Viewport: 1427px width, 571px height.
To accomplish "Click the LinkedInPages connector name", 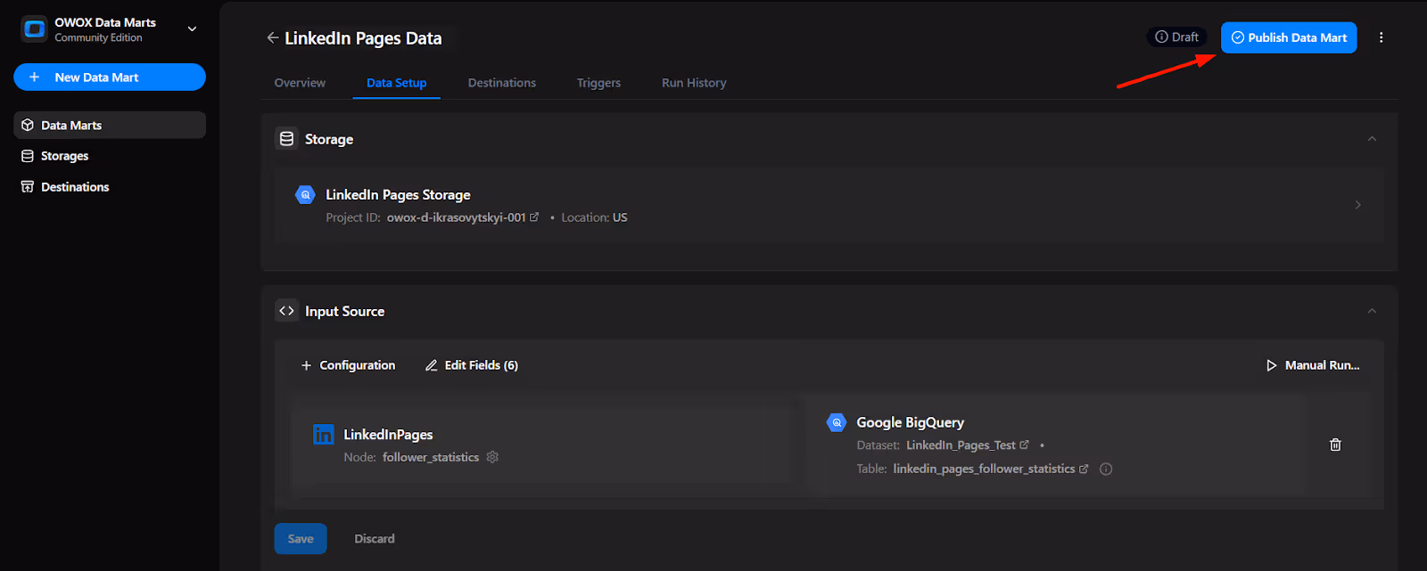I will tap(388, 435).
